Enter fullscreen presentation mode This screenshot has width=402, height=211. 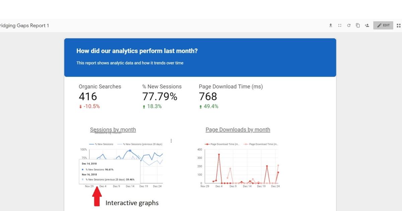point(340,25)
